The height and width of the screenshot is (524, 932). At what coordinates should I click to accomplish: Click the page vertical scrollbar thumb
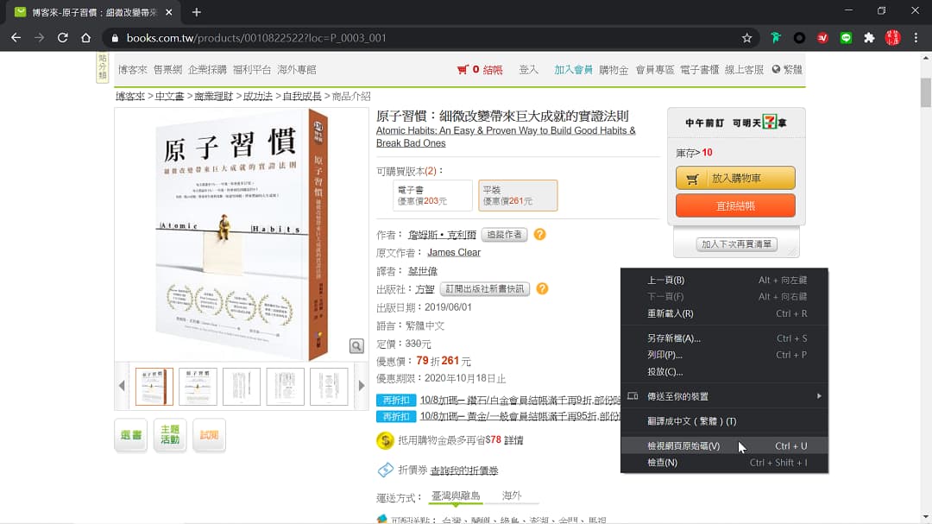point(925,92)
